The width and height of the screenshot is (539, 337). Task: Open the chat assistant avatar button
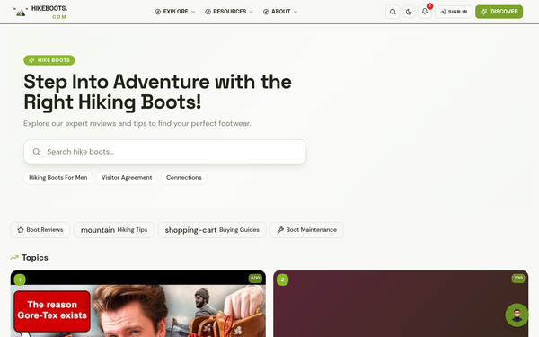click(x=517, y=315)
